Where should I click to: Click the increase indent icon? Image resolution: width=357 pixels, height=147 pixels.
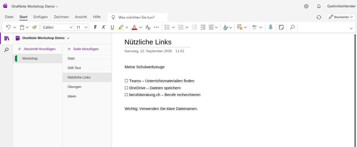coord(203,27)
